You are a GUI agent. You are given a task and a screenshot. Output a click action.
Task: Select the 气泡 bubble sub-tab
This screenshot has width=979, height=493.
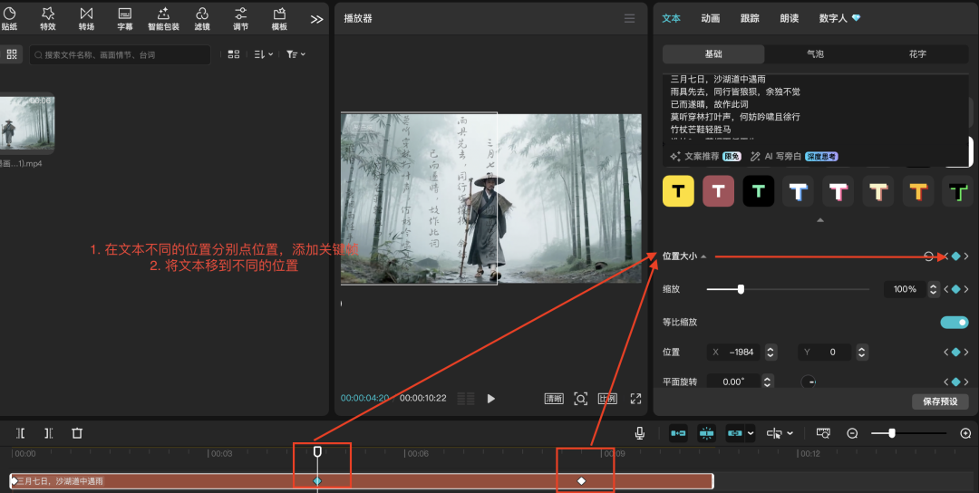(x=815, y=54)
